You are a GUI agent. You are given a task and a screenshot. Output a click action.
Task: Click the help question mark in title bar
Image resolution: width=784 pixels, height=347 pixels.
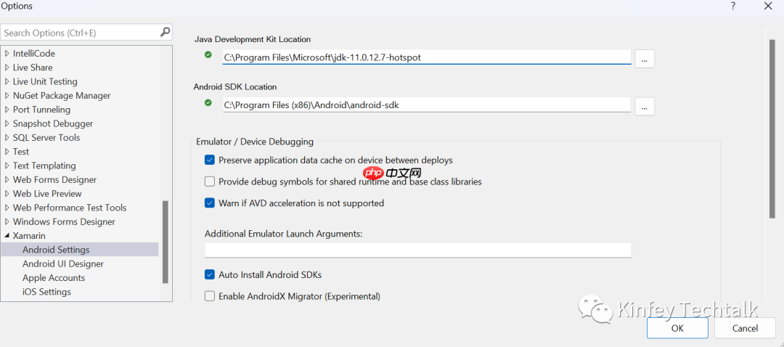click(733, 6)
